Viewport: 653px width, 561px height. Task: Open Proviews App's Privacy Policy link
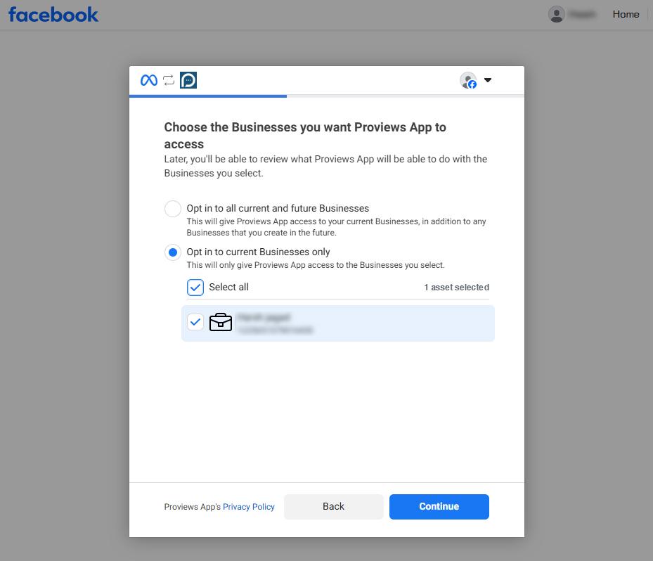[x=249, y=507]
